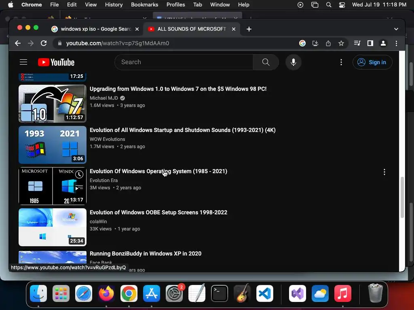Open the Bookmarks menu
This screenshot has width=414, height=310.
(144, 4)
